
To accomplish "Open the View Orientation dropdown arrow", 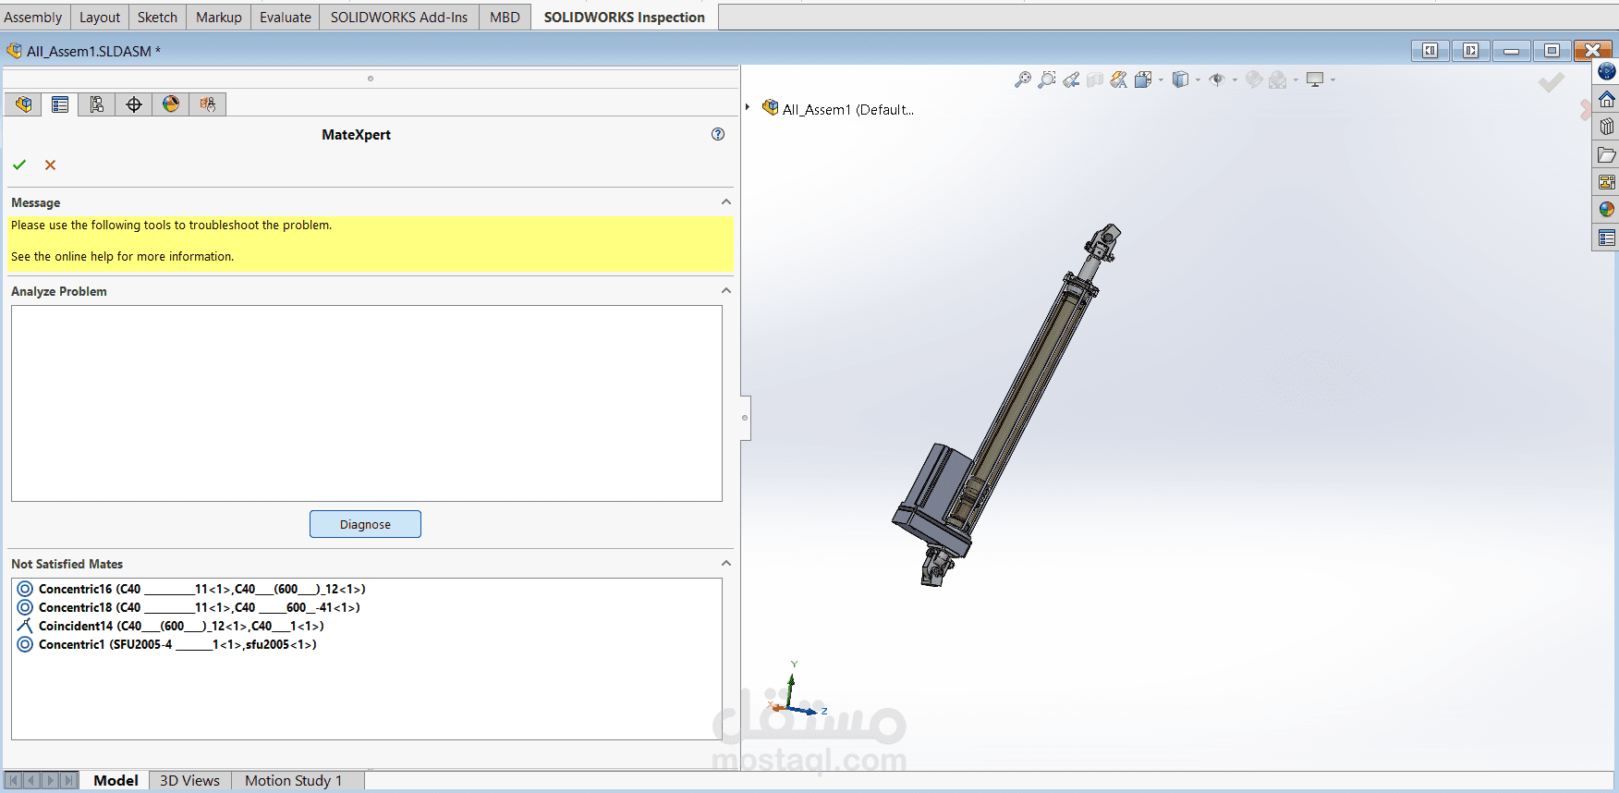I will point(1162,80).
